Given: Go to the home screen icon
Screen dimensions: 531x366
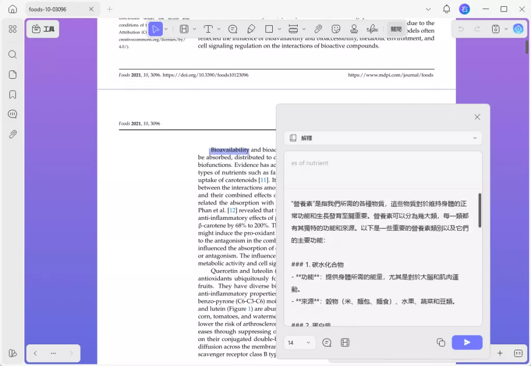Looking at the screenshot, I should click(x=12, y=9).
